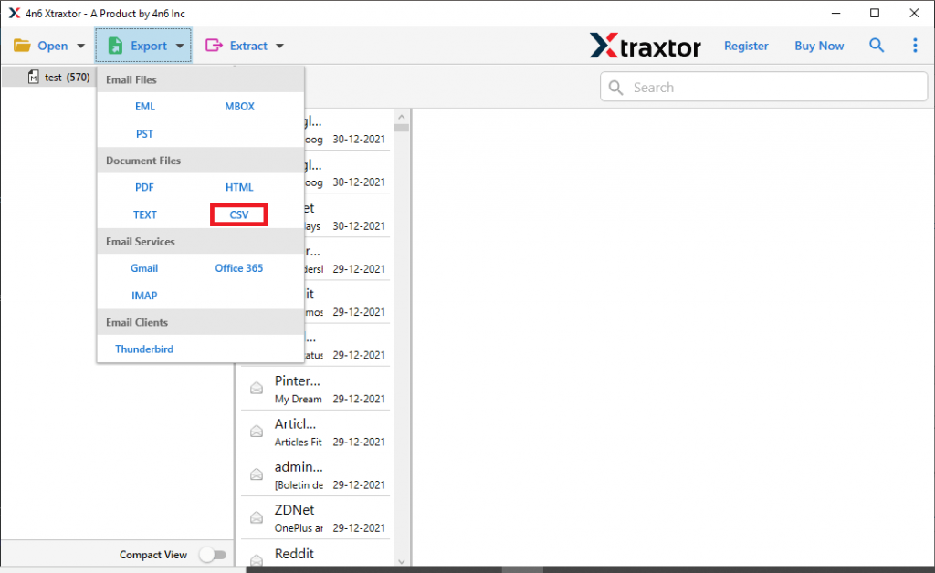935x573 pixels.
Task: Click the Buy Now link
Action: pos(818,45)
